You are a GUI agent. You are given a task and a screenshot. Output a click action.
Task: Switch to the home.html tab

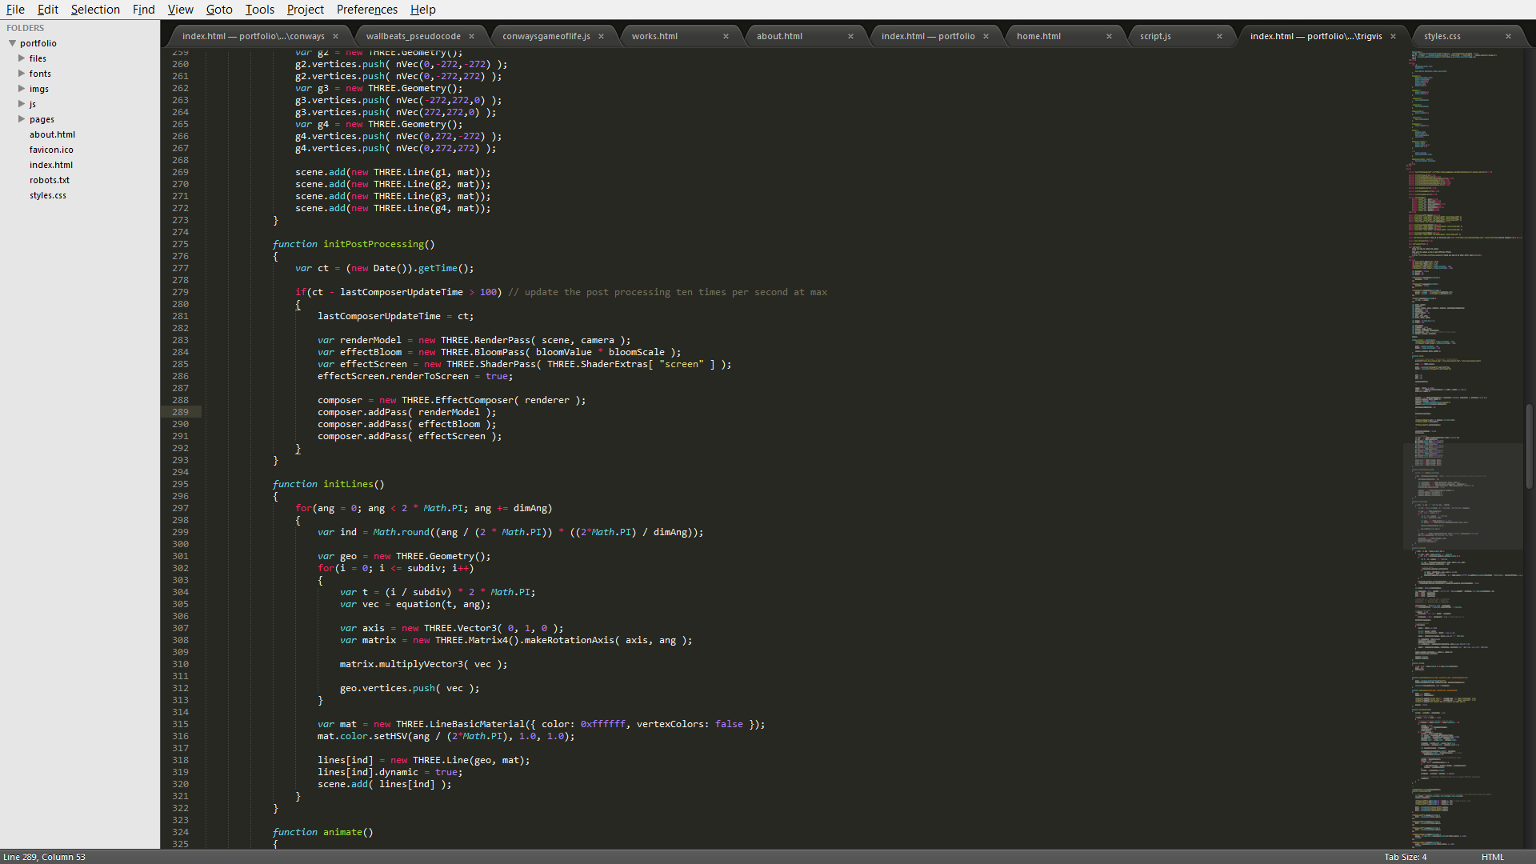[x=1038, y=36]
